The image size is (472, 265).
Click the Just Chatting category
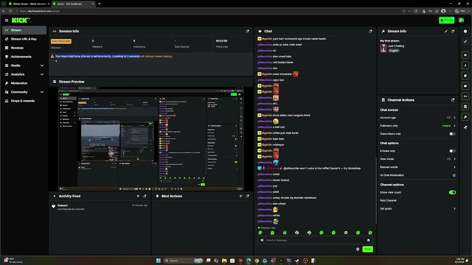click(x=396, y=46)
